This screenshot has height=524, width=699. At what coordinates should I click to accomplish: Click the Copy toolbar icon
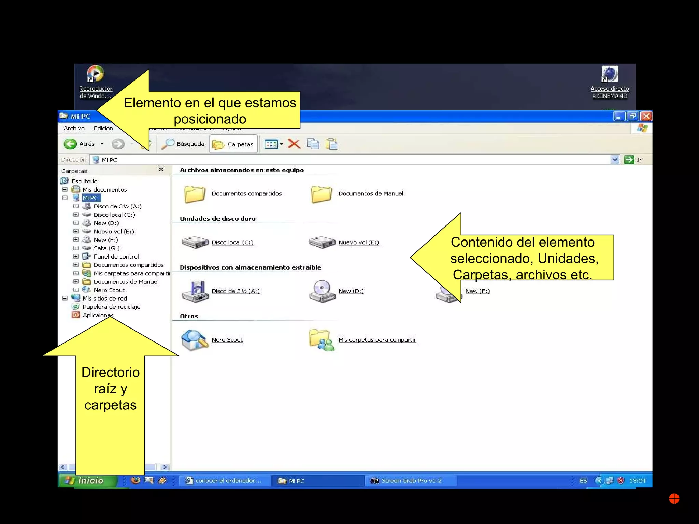tap(313, 144)
